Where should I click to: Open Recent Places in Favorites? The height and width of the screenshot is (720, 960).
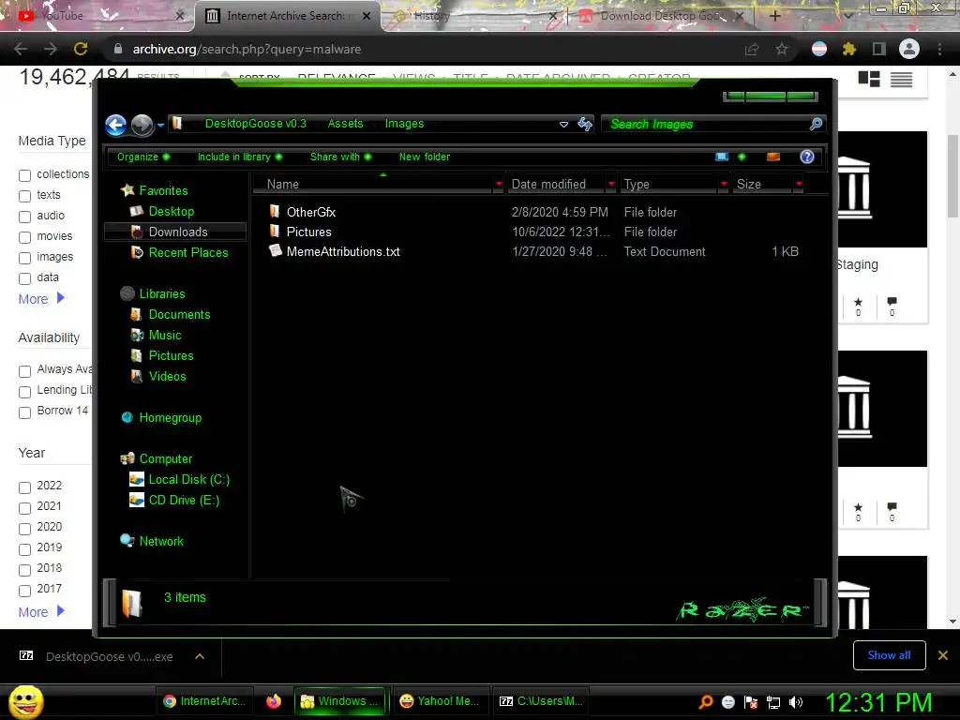click(180, 253)
